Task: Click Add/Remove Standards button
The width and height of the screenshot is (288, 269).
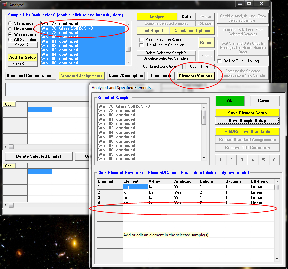Action: [x=247, y=132]
